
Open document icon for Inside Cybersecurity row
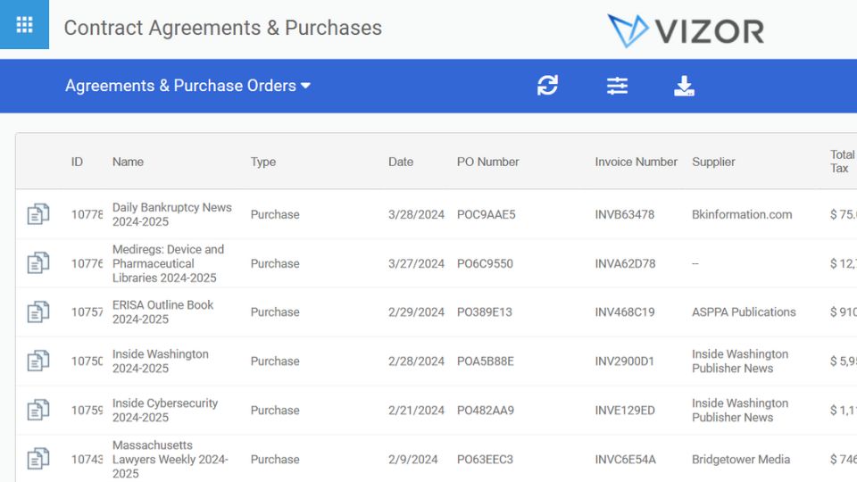pos(38,410)
